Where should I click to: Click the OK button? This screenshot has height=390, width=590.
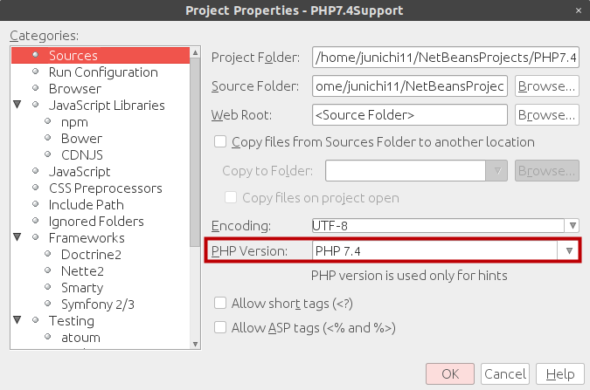tap(450, 373)
